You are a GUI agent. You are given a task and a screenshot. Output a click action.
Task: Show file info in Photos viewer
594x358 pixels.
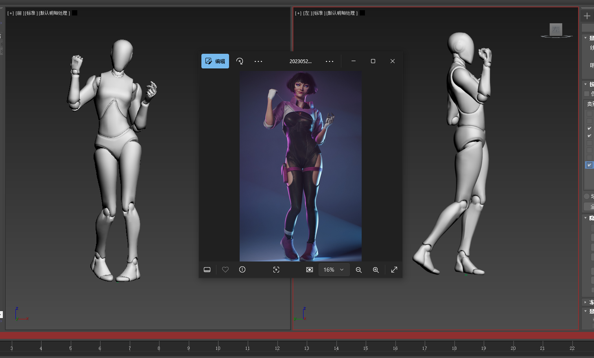(x=242, y=270)
